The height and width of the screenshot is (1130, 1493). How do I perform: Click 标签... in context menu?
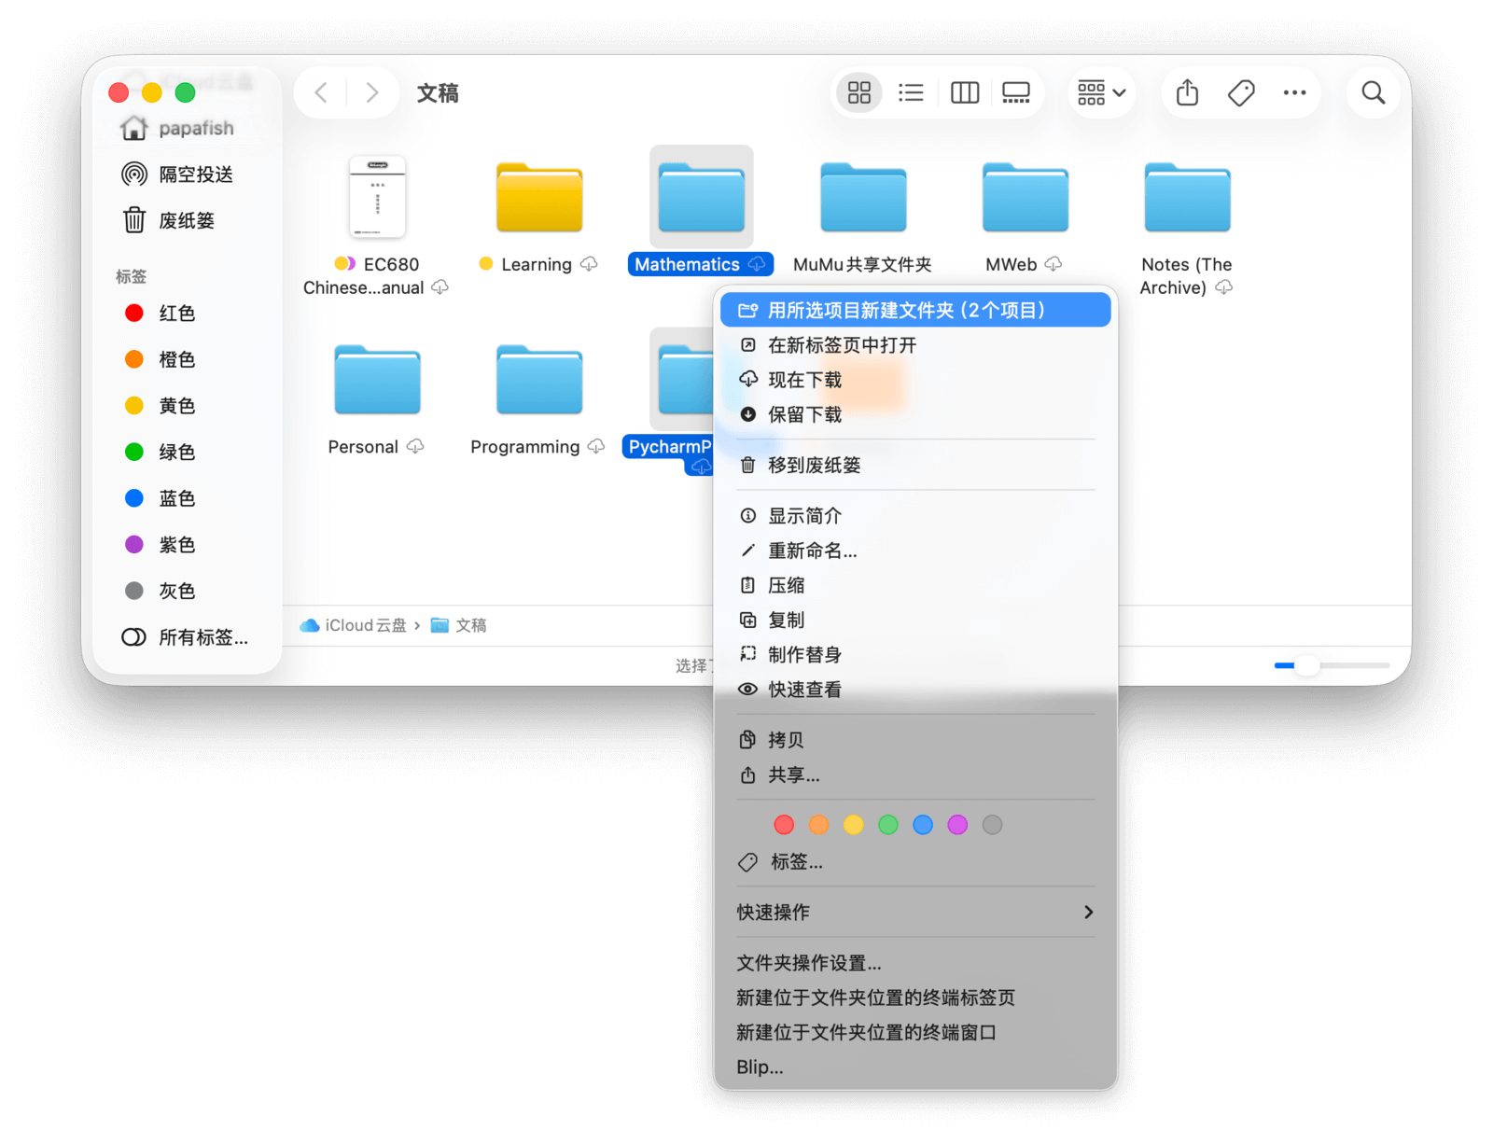pos(796,862)
